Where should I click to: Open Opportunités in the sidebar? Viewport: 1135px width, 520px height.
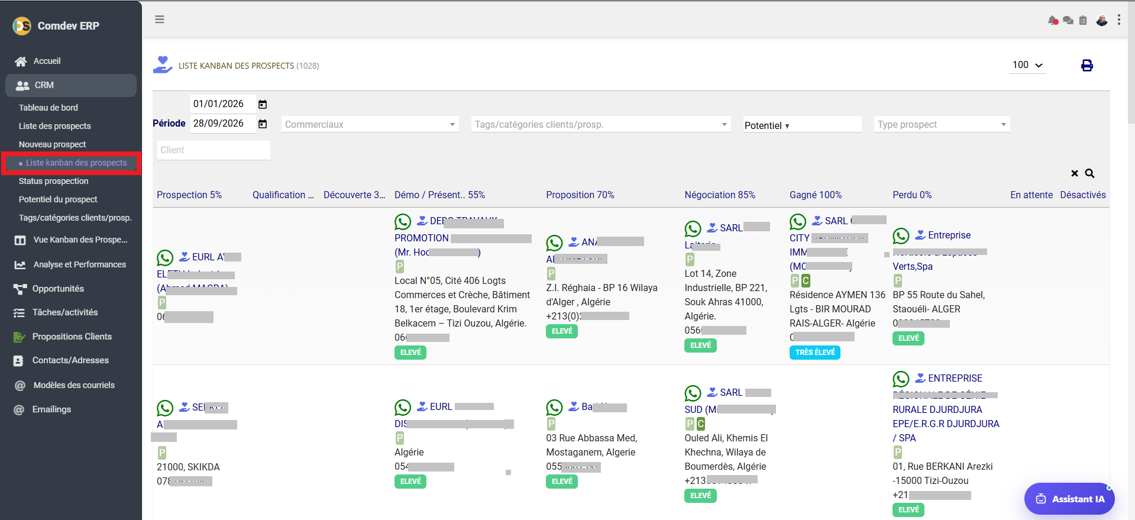(x=58, y=289)
